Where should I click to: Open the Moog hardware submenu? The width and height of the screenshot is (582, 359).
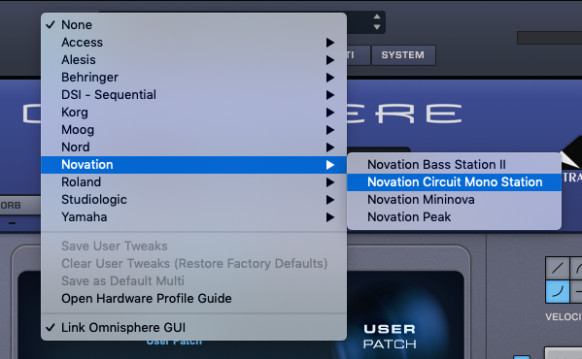click(193, 130)
